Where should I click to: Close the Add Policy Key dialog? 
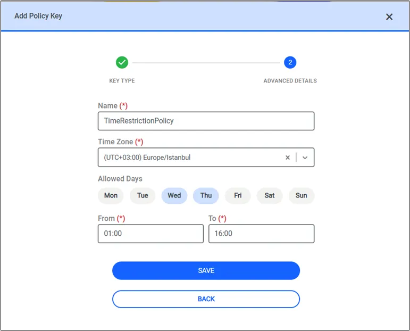[x=389, y=17]
